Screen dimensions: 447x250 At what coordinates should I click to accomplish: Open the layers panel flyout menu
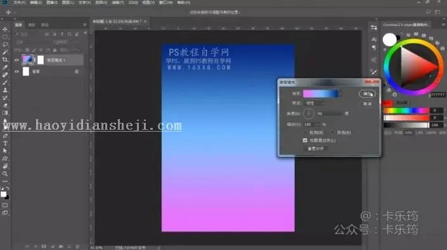click(x=85, y=25)
